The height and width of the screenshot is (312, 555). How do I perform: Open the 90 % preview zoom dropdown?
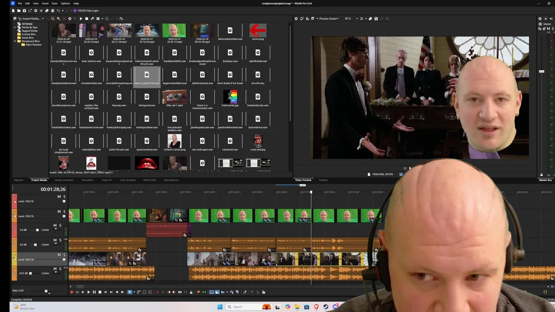pos(357,19)
